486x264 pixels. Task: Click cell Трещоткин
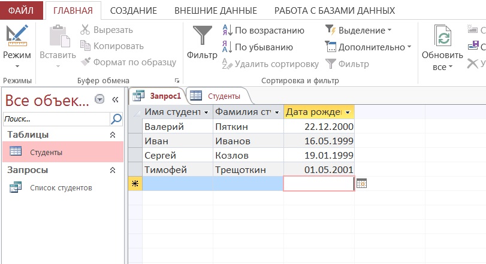coord(248,169)
